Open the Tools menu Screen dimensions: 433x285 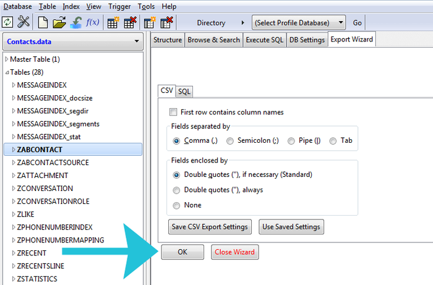pos(146,6)
